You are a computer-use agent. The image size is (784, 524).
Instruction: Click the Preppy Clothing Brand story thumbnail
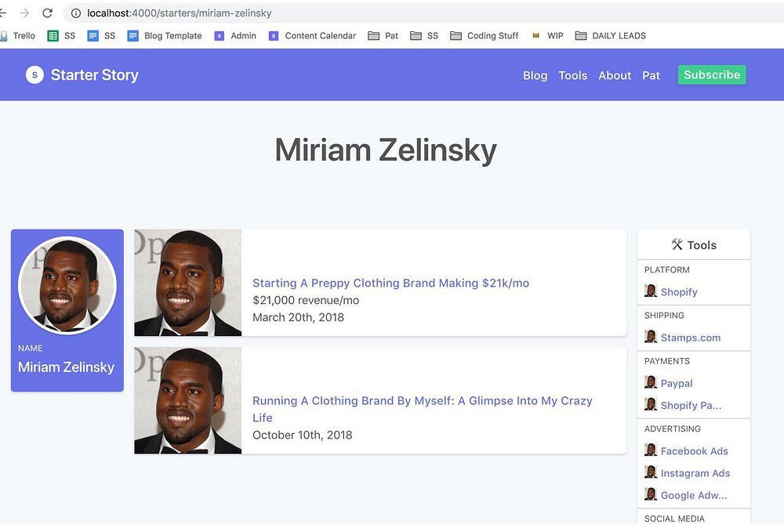click(187, 283)
